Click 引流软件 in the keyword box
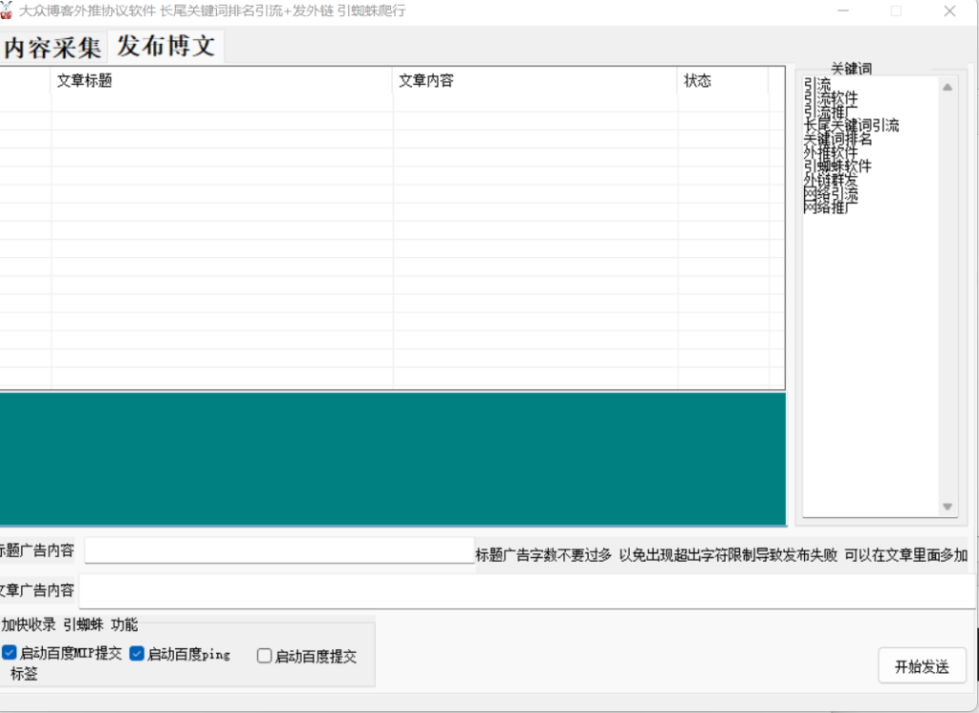The height and width of the screenshot is (713, 979). click(831, 98)
